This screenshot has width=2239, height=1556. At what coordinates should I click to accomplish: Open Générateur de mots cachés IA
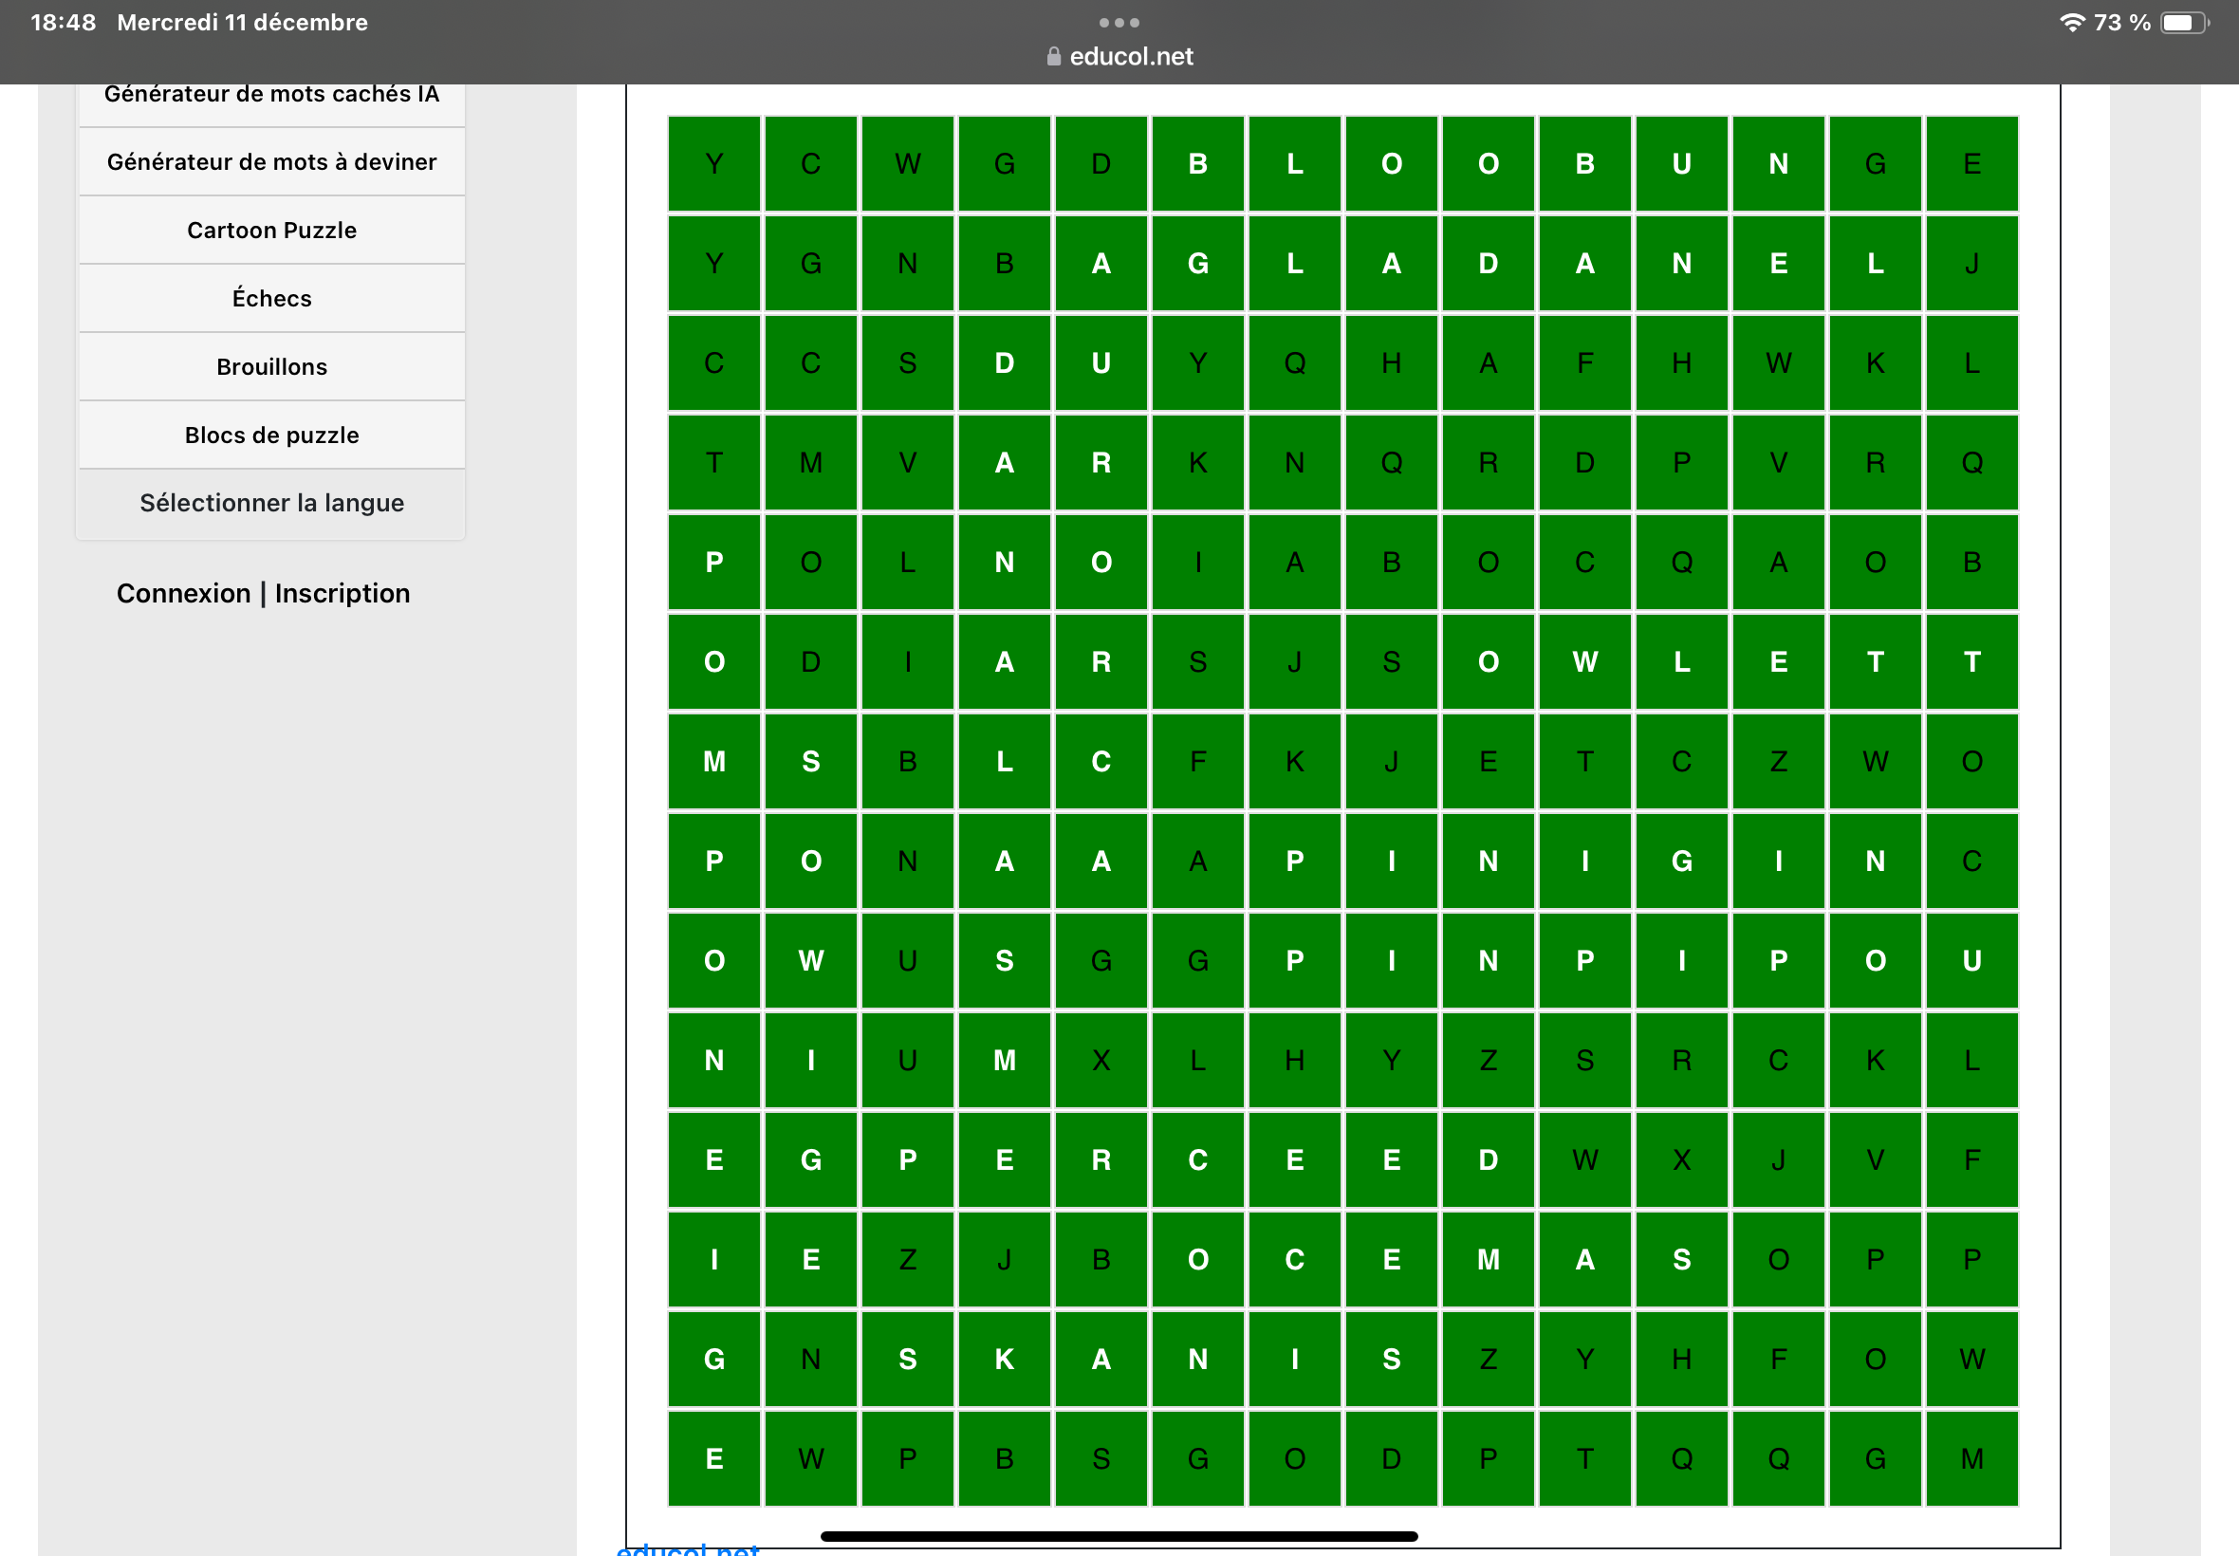click(x=272, y=96)
